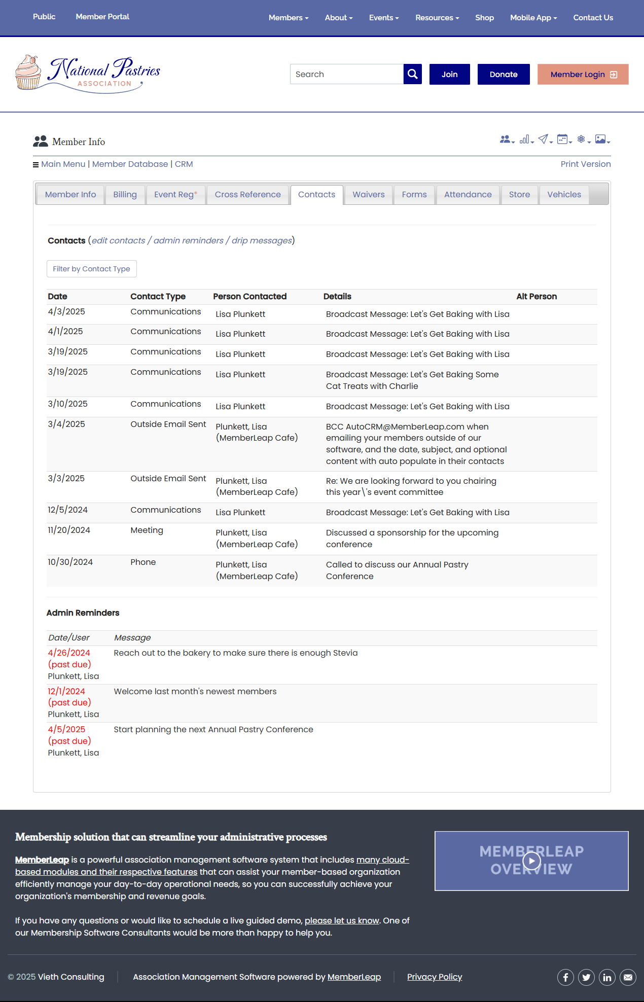Click 'Start planning the next Annual Pastry Conference'
This screenshot has width=644, height=1002.
point(213,730)
